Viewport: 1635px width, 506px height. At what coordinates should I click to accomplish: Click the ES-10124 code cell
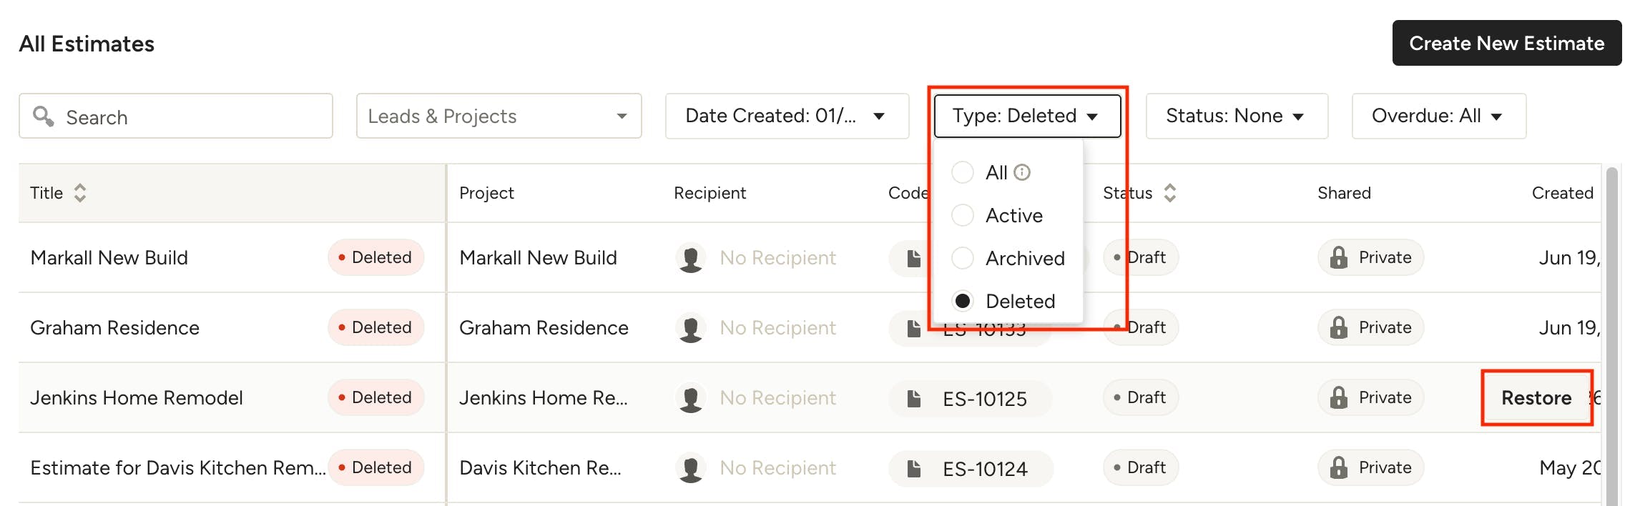coord(971,469)
